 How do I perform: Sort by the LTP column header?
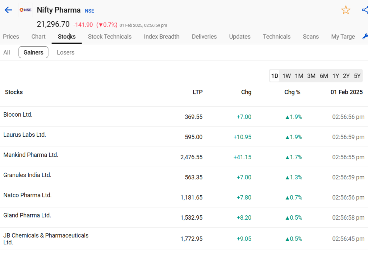198,92
